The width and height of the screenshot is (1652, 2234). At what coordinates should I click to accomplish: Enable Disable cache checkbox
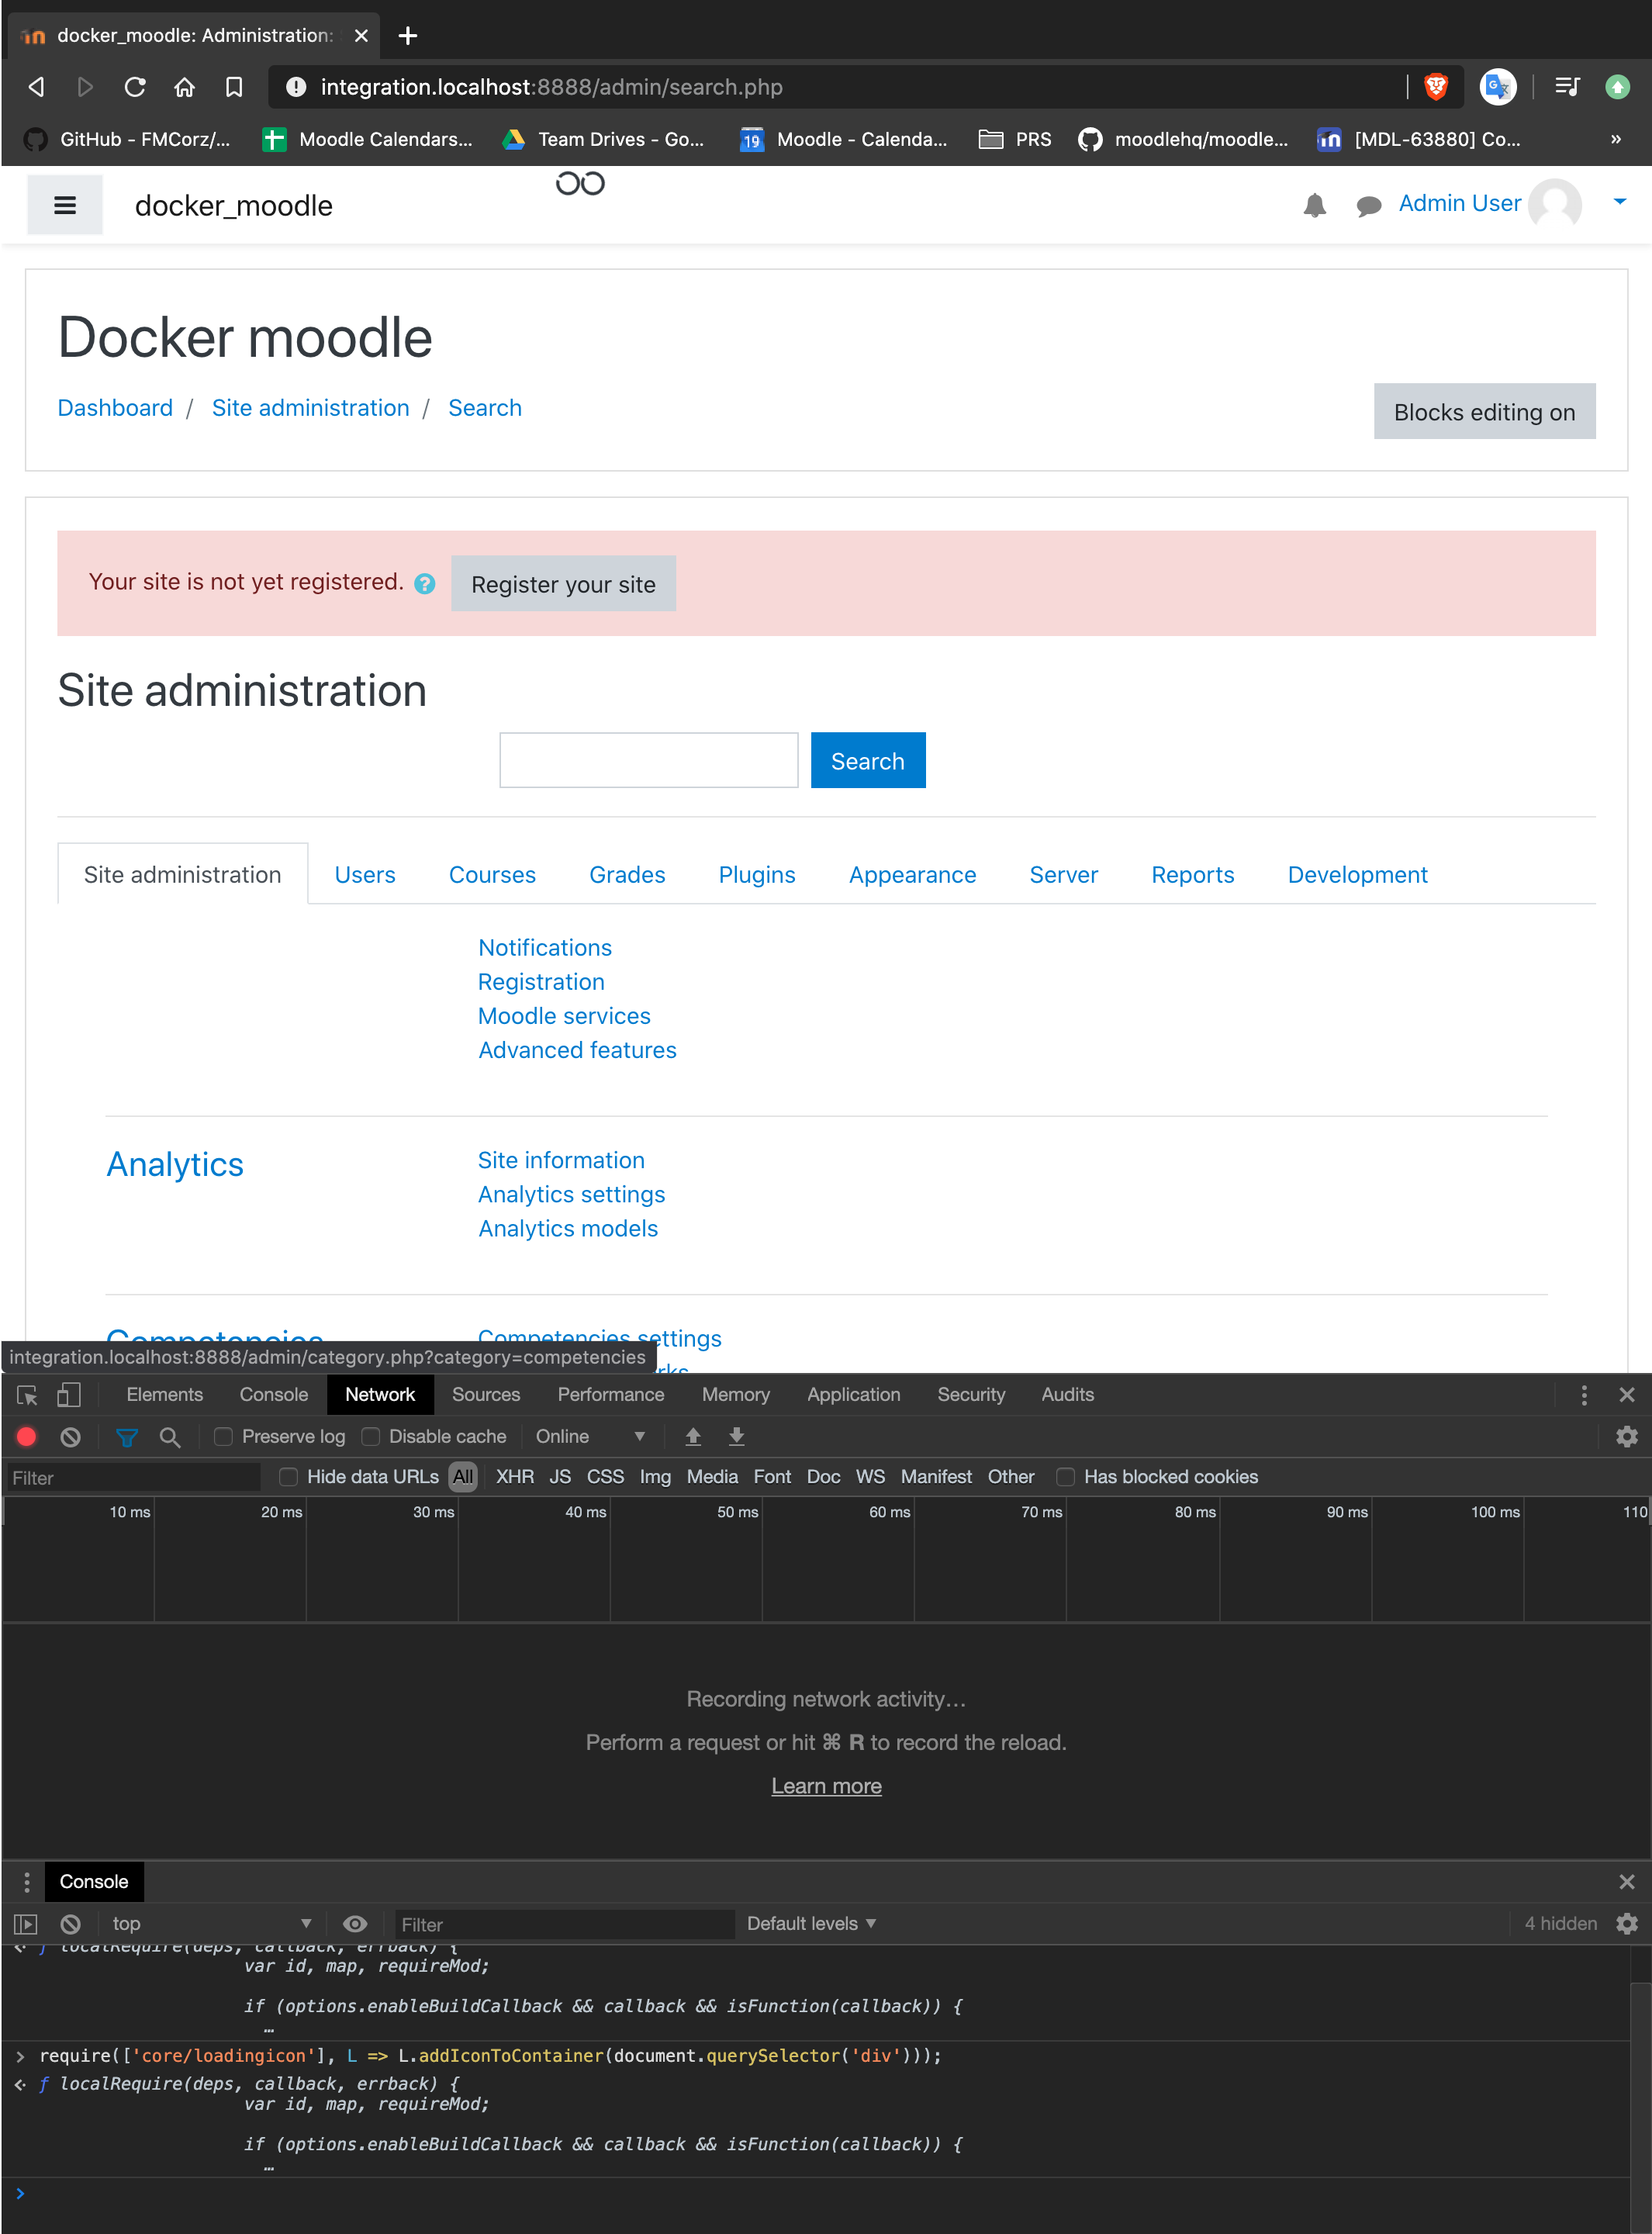(x=371, y=1437)
